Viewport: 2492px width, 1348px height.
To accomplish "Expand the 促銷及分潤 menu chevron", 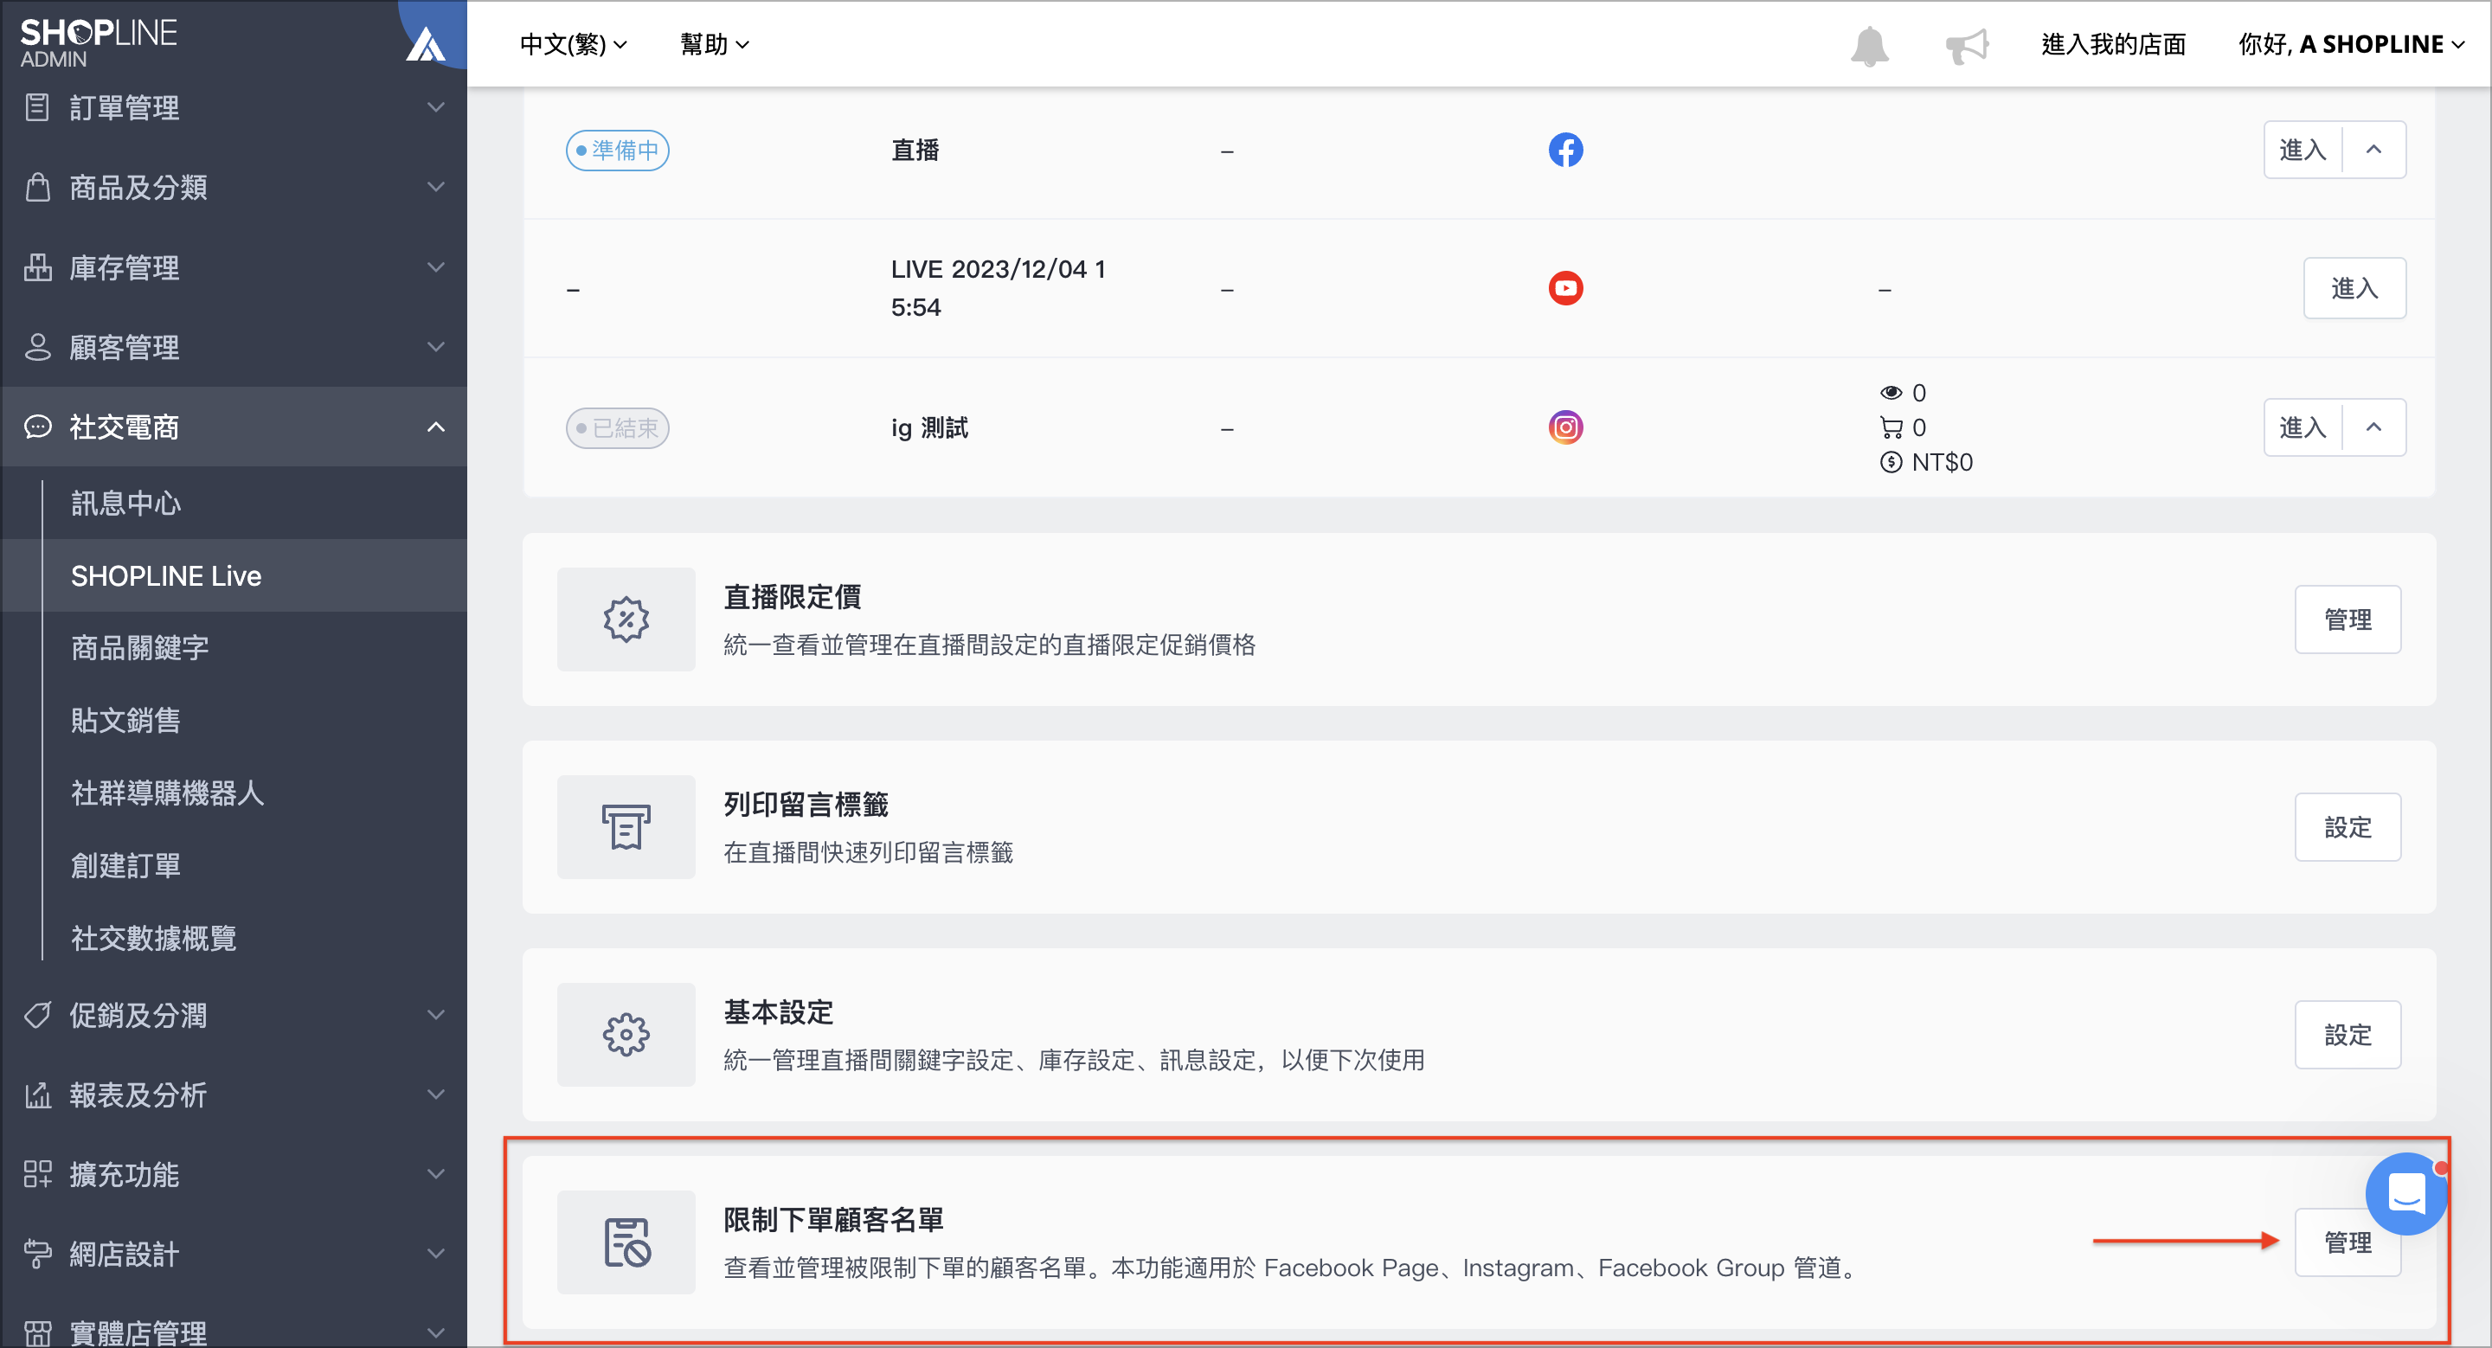I will [436, 1016].
